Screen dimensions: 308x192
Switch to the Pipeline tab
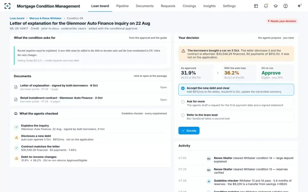(122, 6)
